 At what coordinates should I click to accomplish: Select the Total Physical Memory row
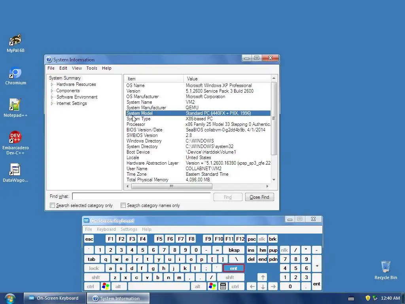tap(198, 180)
